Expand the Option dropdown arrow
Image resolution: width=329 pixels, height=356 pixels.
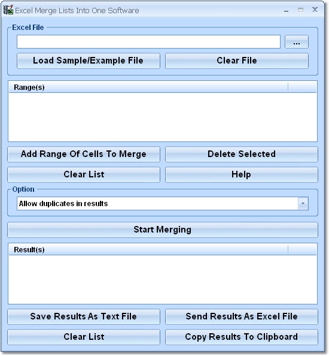(x=303, y=203)
